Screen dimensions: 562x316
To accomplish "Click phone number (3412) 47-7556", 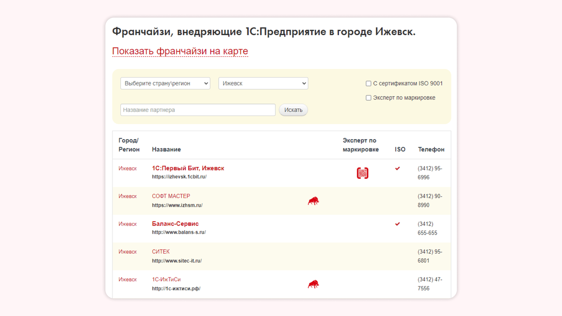I will click(x=430, y=284).
